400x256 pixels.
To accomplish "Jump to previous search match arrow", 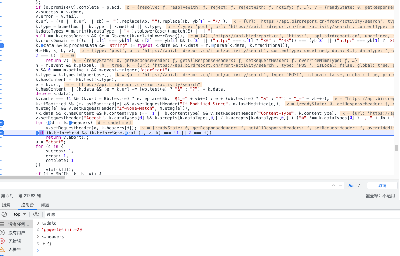I will (x=333, y=186).
